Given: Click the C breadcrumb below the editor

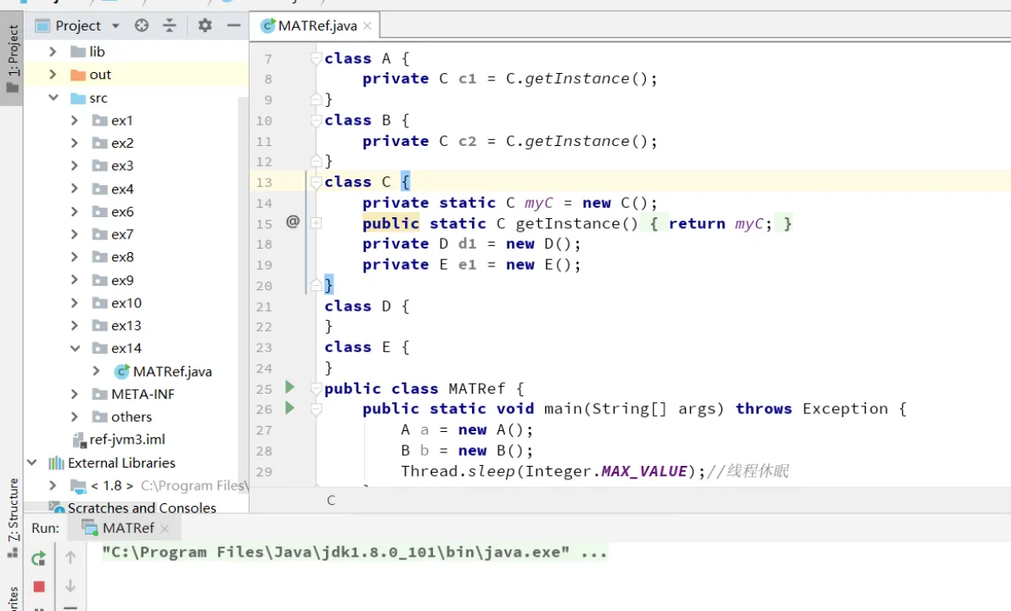Looking at the screenshot, I should pos(331,500).
